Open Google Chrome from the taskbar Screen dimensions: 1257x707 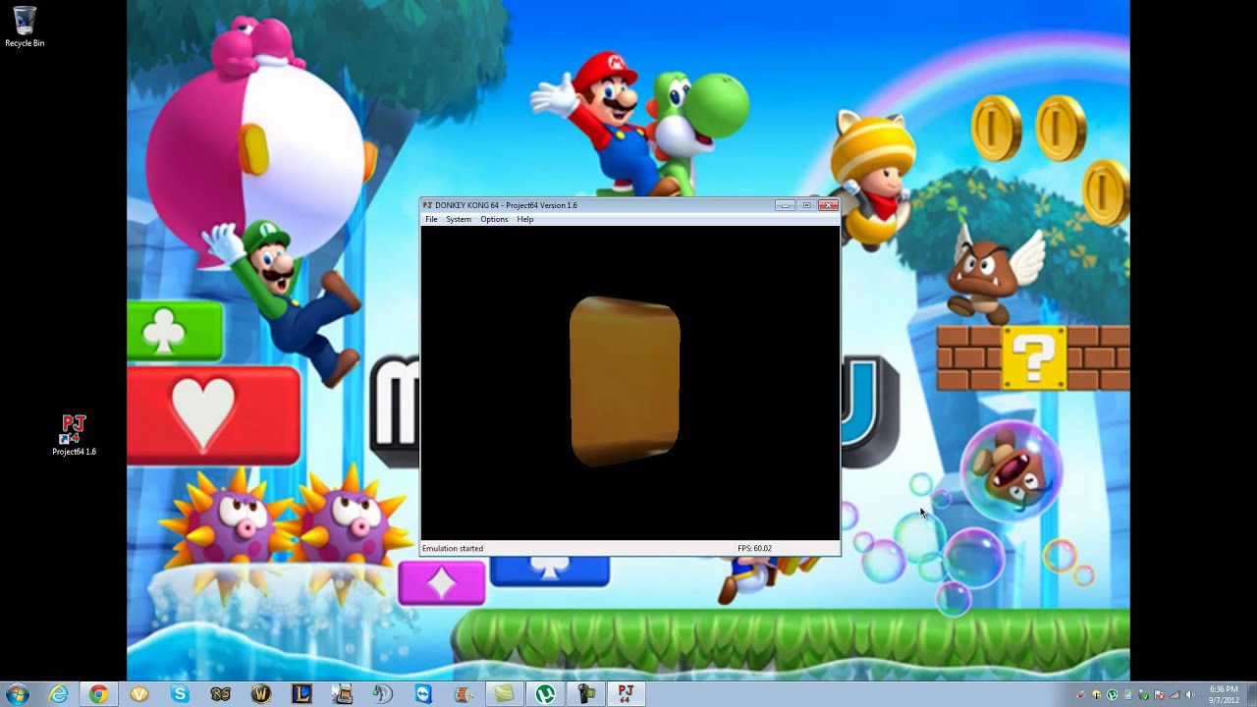(x=98, y=693)
